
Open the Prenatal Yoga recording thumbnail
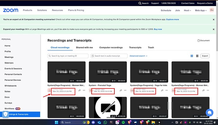(108, 72)
